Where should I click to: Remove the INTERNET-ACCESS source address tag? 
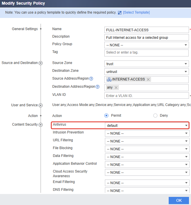click(x=148, y=79)
